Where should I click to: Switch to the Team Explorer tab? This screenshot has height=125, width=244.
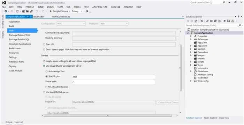(211, 118)
